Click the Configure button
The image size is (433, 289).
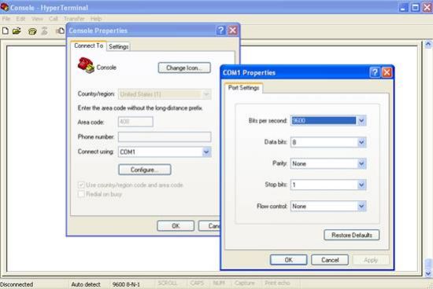145,170
